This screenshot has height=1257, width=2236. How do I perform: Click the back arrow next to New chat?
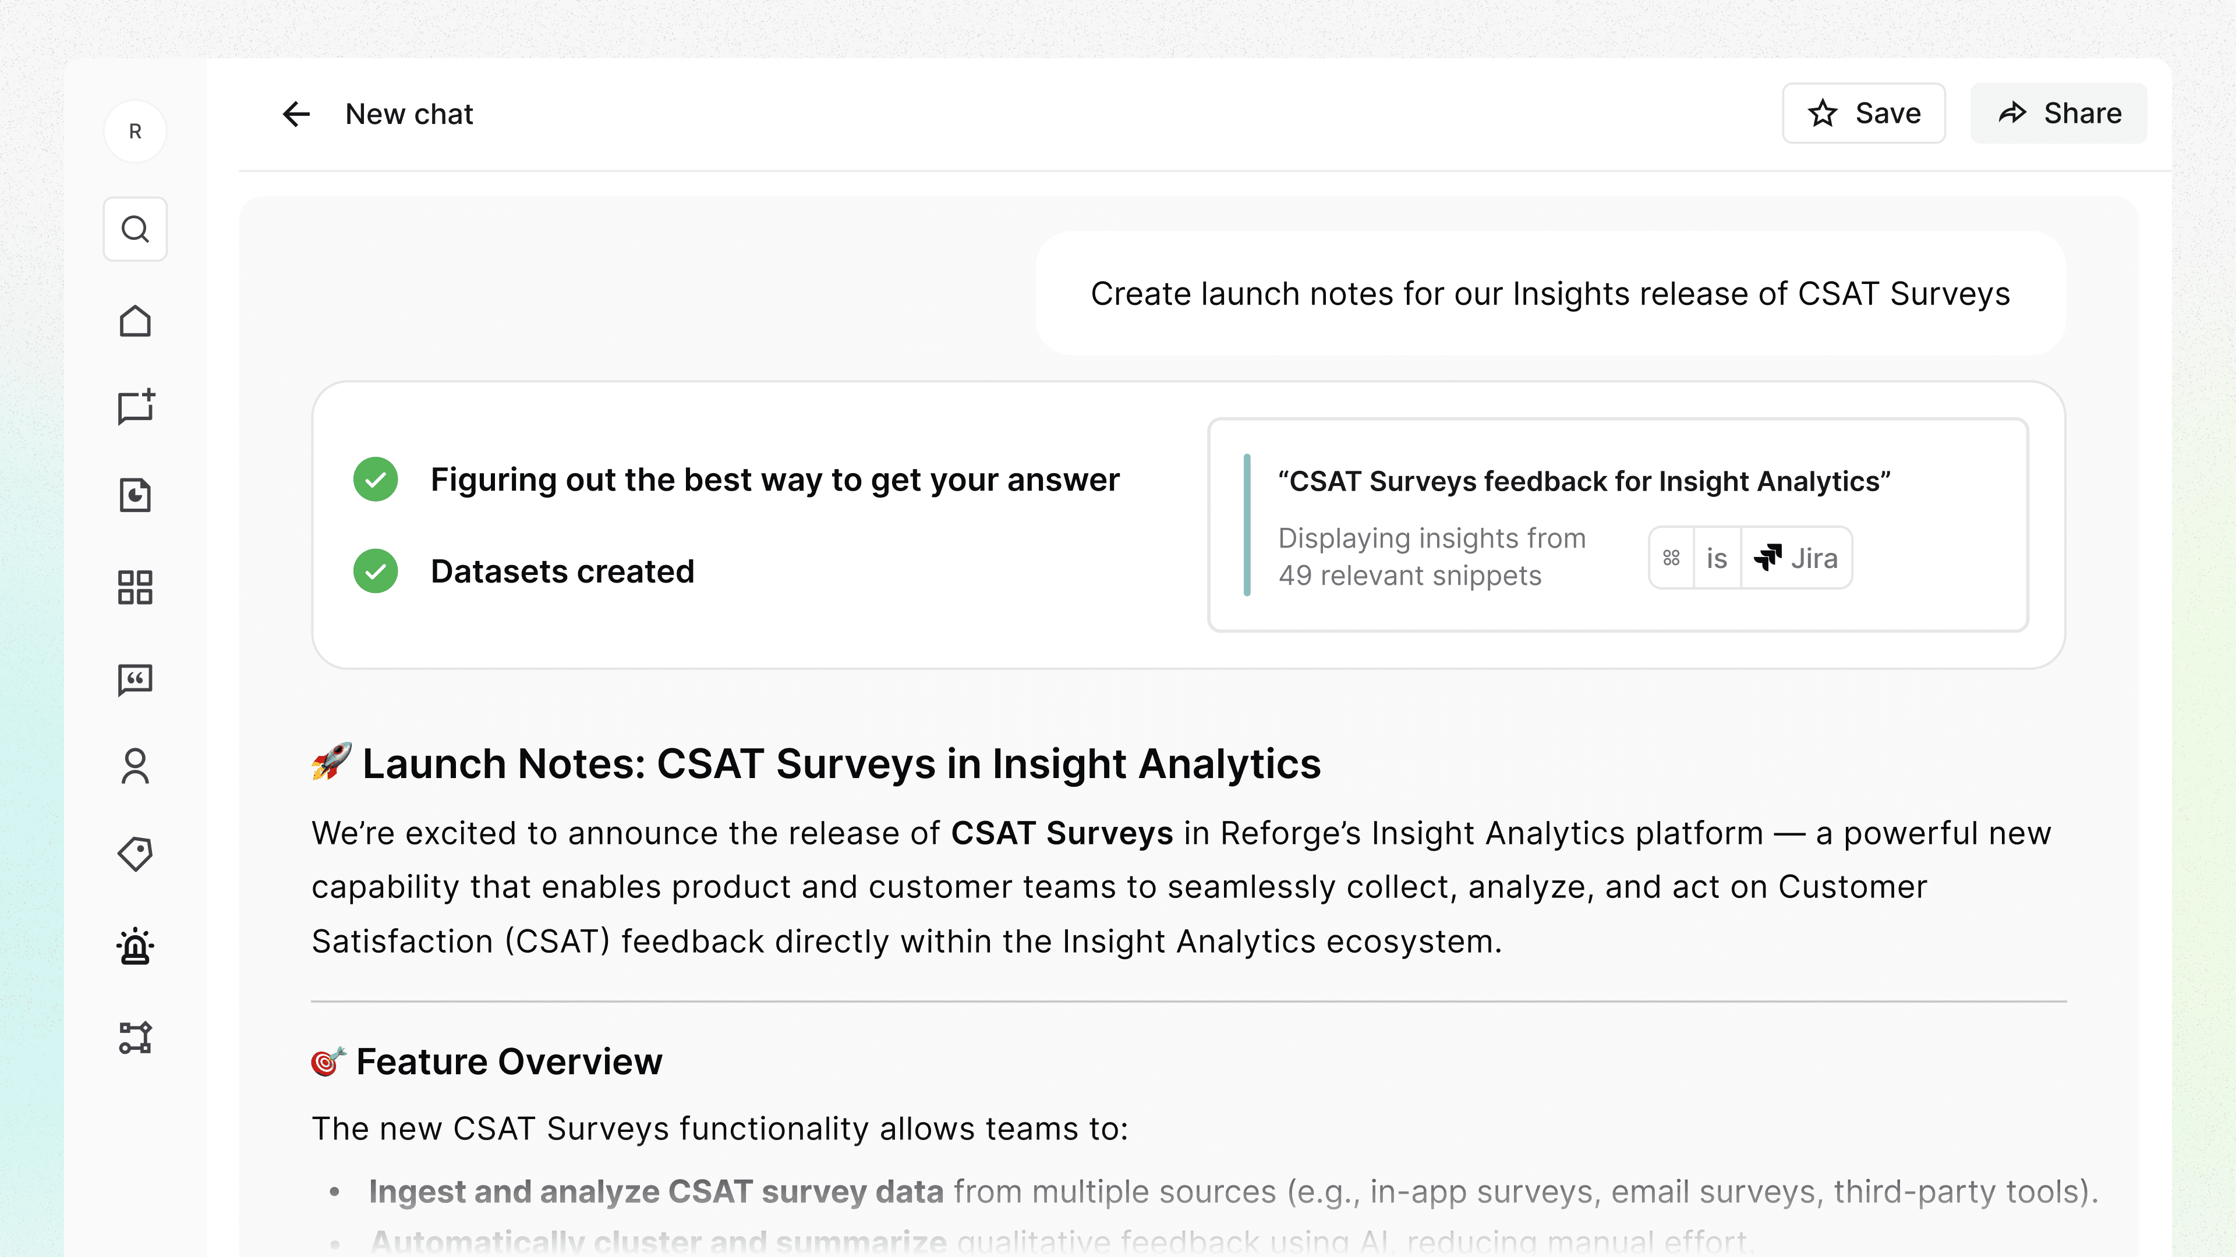[x=296, y=113]
